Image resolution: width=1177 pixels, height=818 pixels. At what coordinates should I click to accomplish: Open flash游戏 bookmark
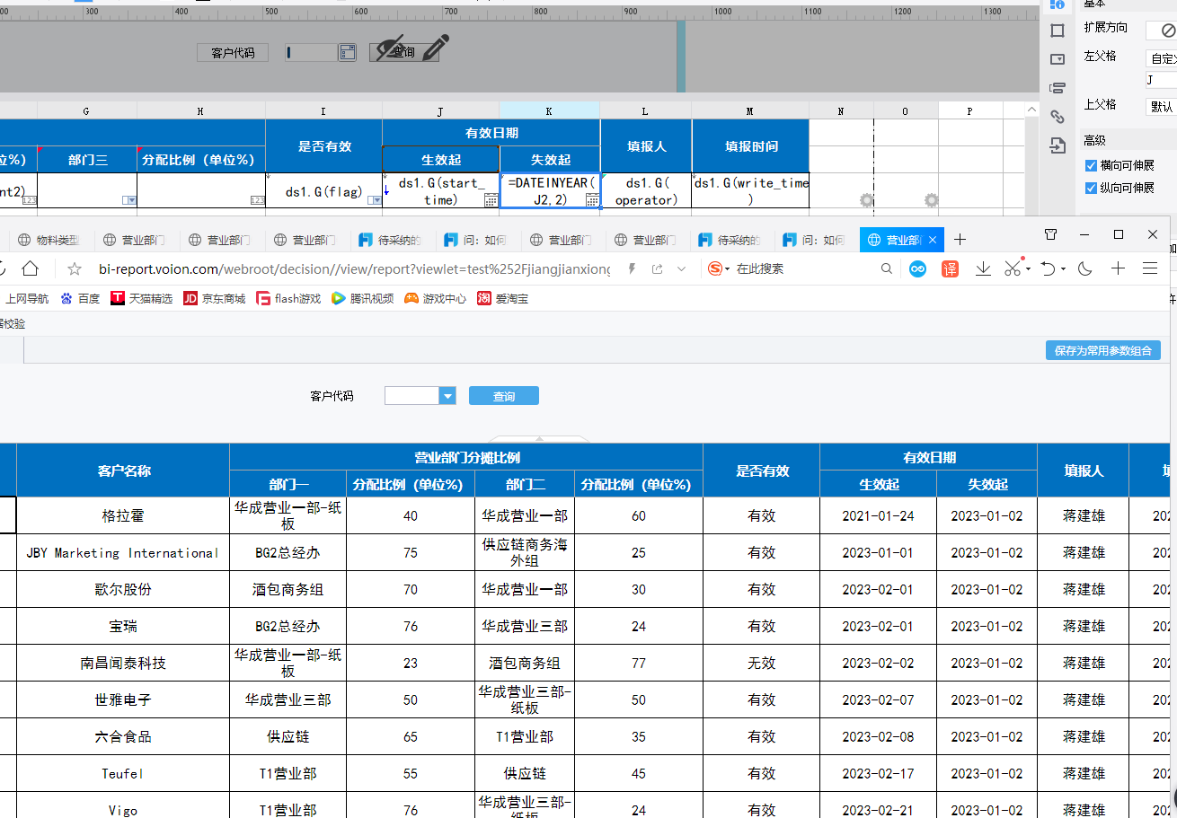click(288, 298)
